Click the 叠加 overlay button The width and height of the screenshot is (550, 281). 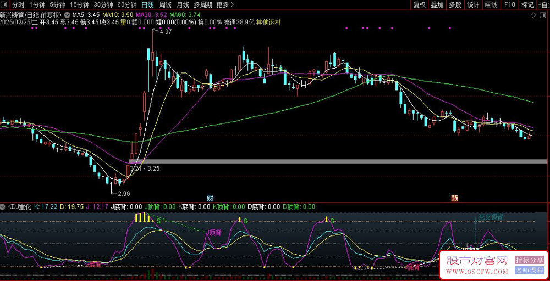tap(437, 5)
